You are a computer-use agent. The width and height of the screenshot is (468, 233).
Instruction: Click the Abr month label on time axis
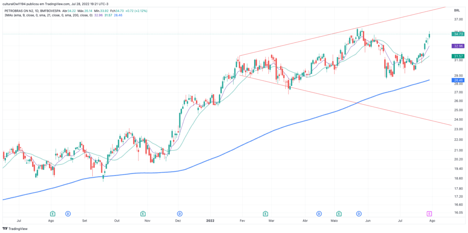tap(305, 221)
